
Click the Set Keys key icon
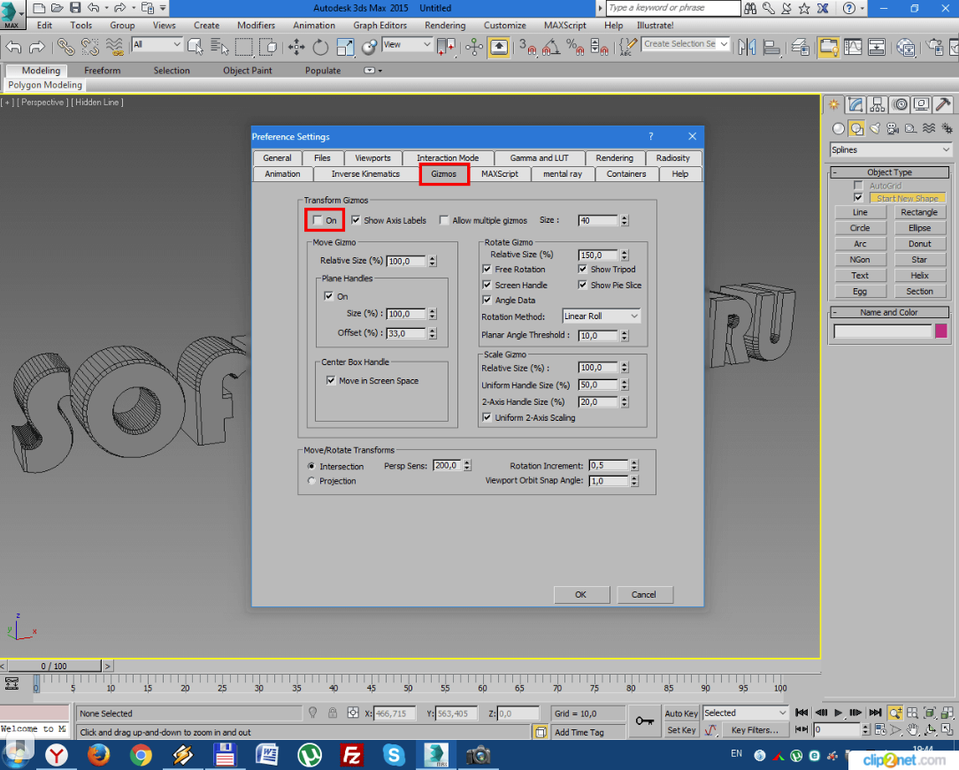coord(644,721)
